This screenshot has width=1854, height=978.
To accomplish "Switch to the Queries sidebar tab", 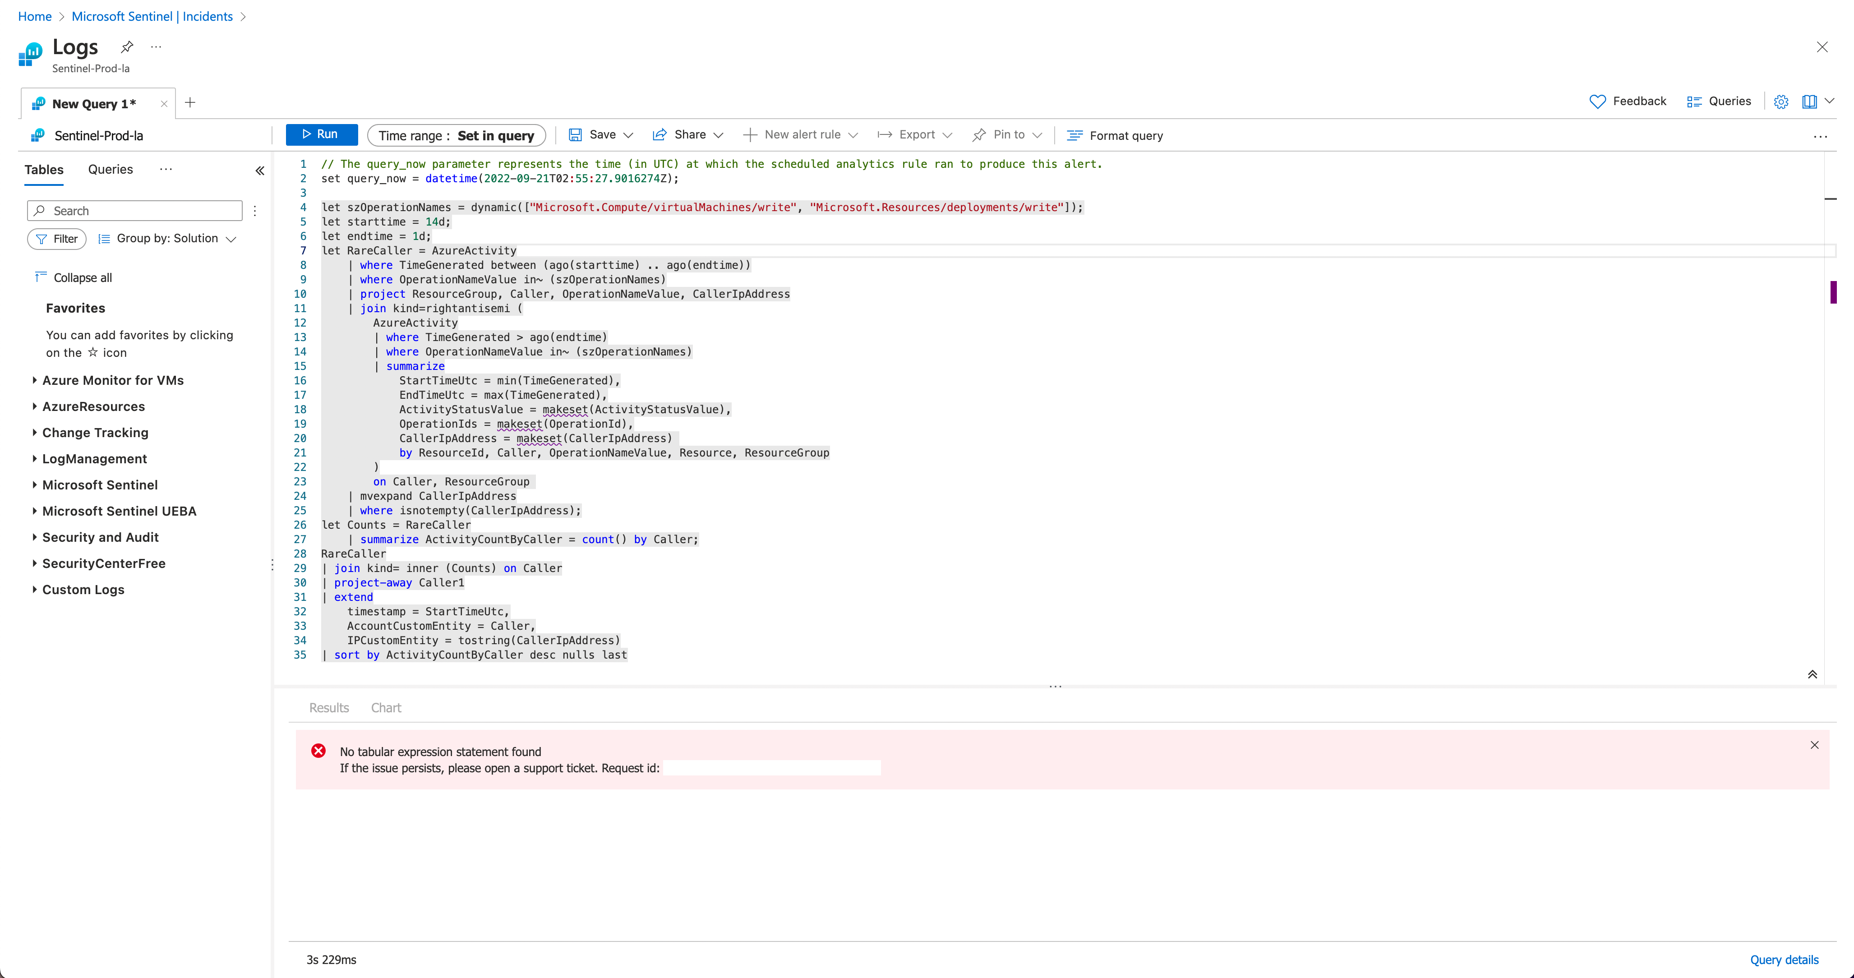I will click(x=110, y=169).
